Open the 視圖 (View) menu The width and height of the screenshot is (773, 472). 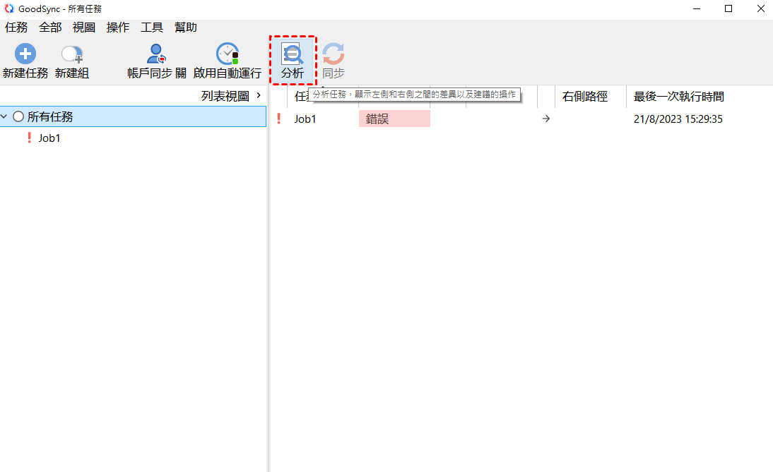84,28
